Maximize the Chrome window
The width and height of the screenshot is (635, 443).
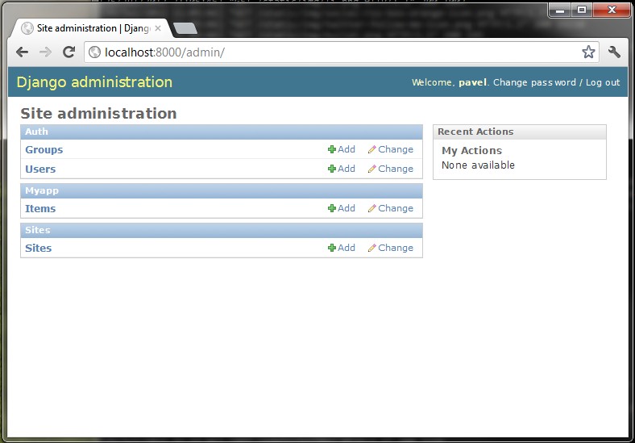[582, 10]
